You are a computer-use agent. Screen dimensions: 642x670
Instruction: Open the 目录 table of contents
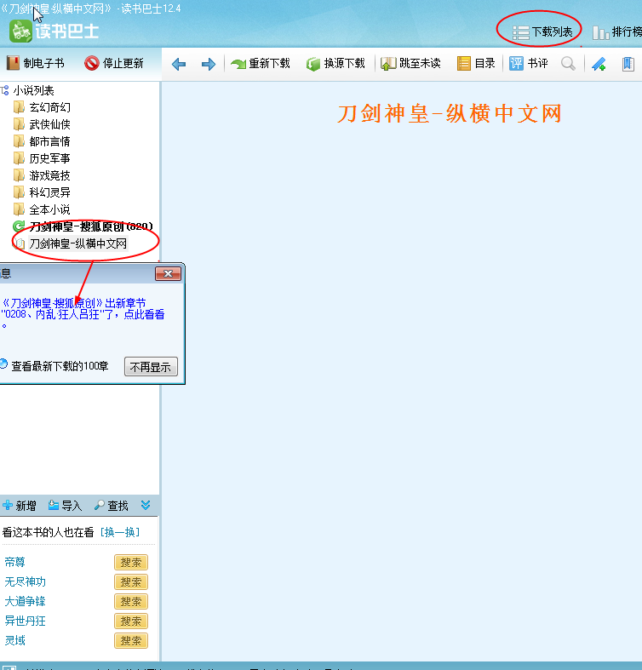click(476, 64)
